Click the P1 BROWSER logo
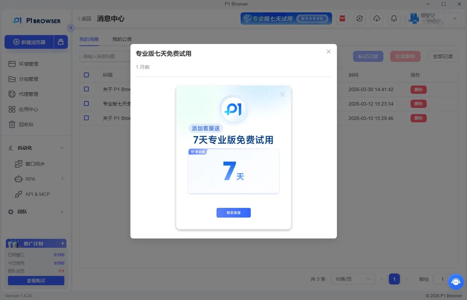This screenshot has height=300, width=467. (x=36, y=21)
